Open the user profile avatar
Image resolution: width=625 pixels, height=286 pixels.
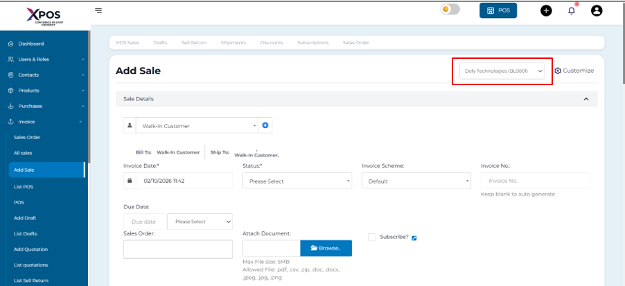pyautogui.click(x=596, y=10)
